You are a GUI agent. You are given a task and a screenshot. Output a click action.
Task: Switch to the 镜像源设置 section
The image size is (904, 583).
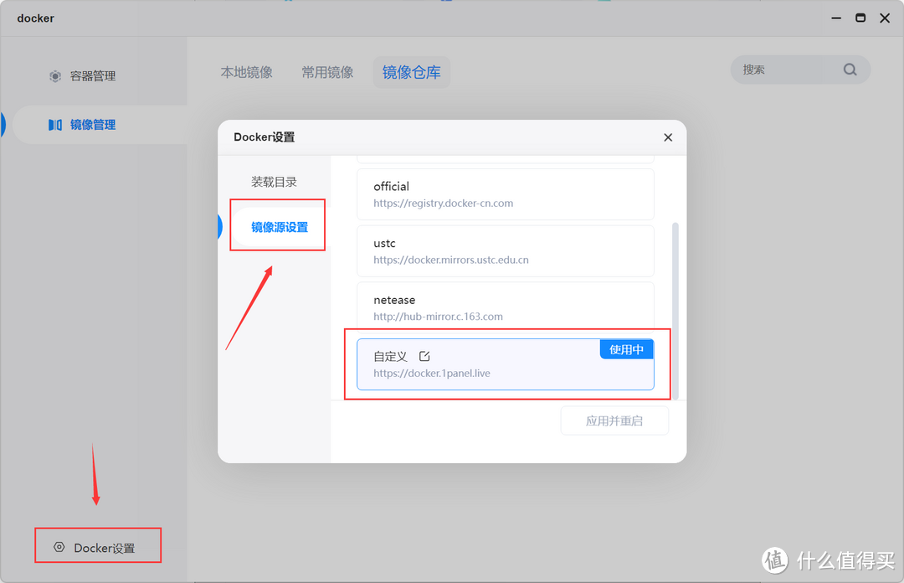click(277, 224)
